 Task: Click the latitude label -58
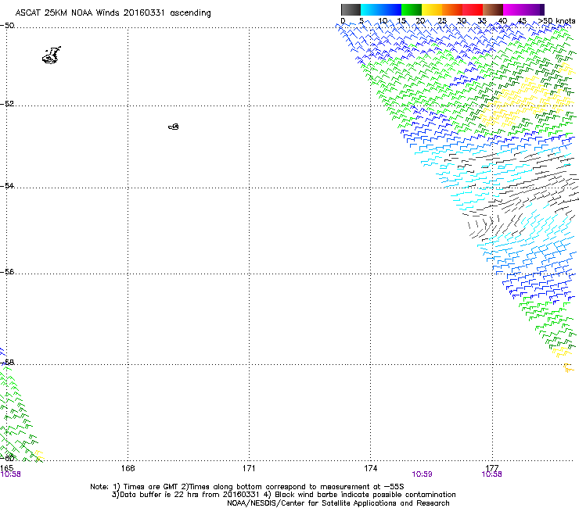click(x=7, y=362)
